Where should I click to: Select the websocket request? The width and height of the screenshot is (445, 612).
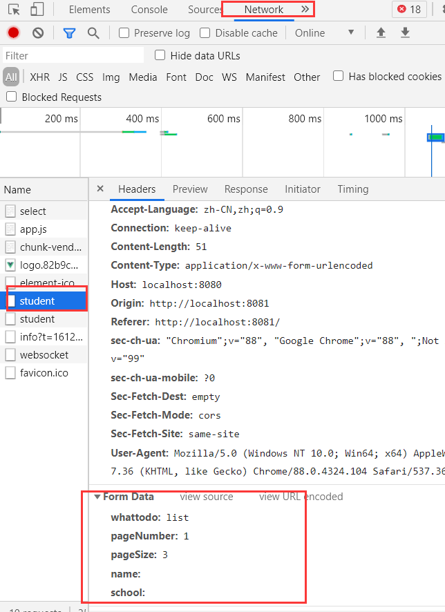(x=44, y=355)
